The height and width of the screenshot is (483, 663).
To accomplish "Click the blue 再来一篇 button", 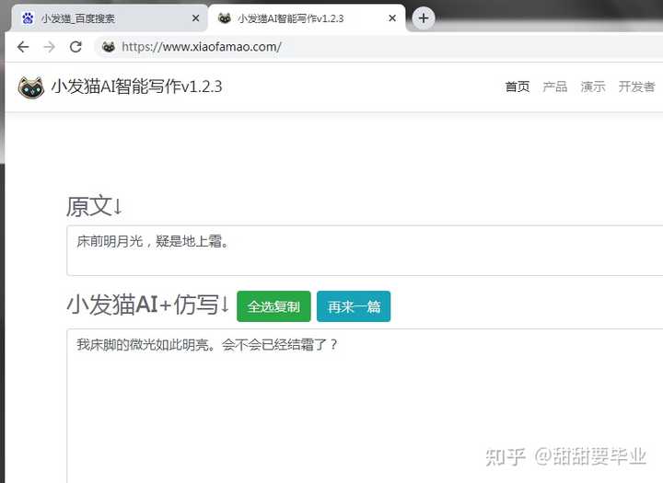I will [x=354, y=306].
